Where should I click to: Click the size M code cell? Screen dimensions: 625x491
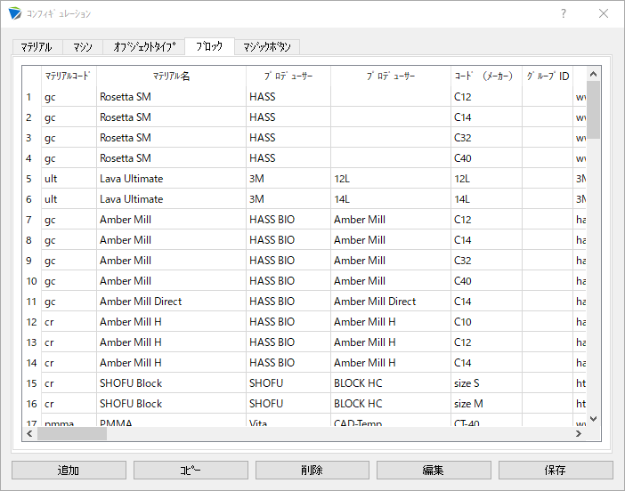pyautogui.click(x=486, y=404)
